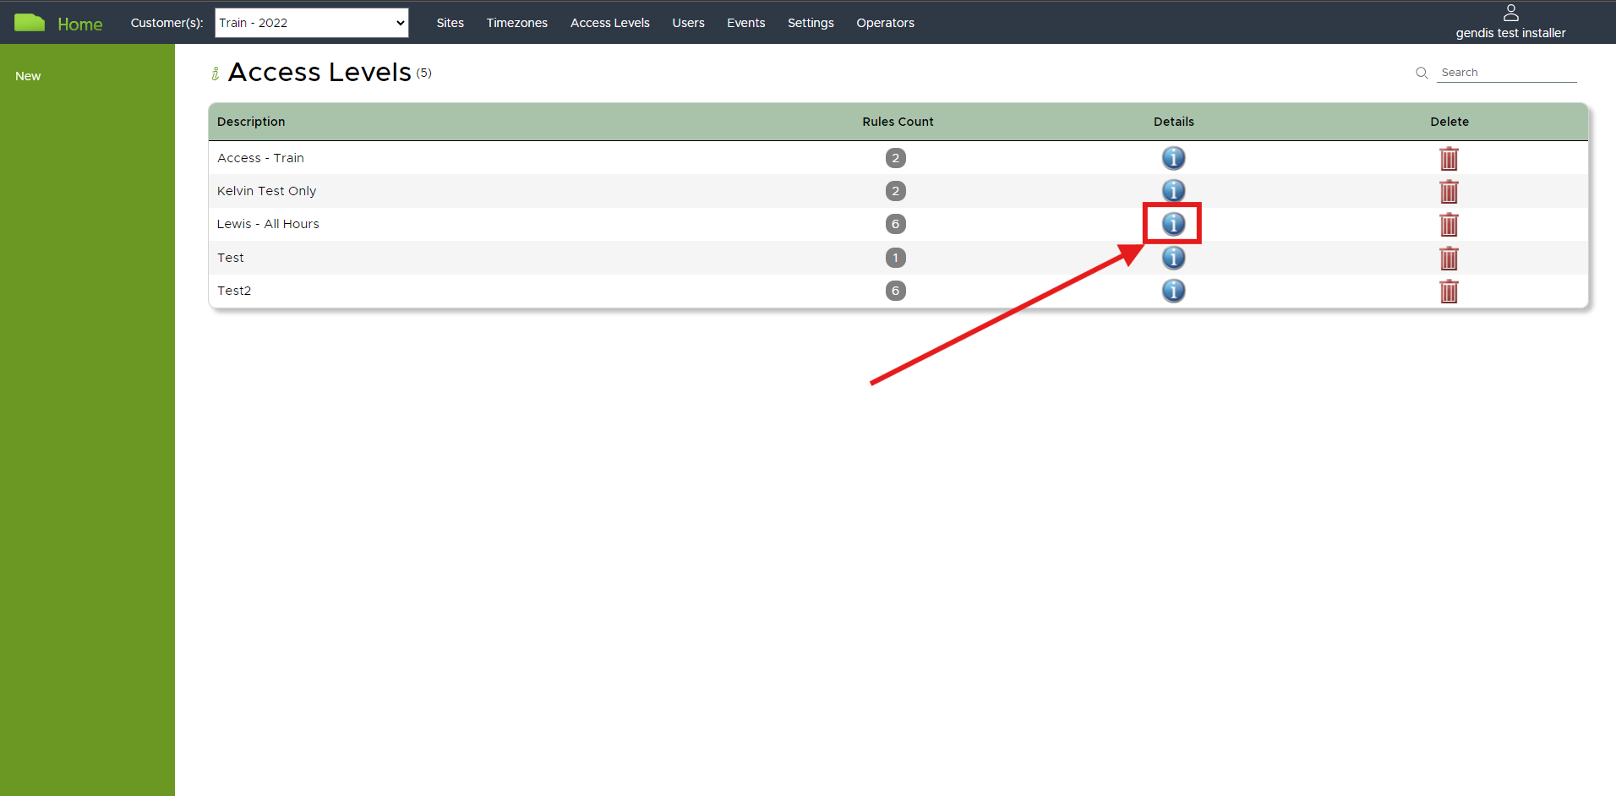Open the Sites menu
Image resolution: width=1616 pixels, height=796 pixels.
click(450, 23)
